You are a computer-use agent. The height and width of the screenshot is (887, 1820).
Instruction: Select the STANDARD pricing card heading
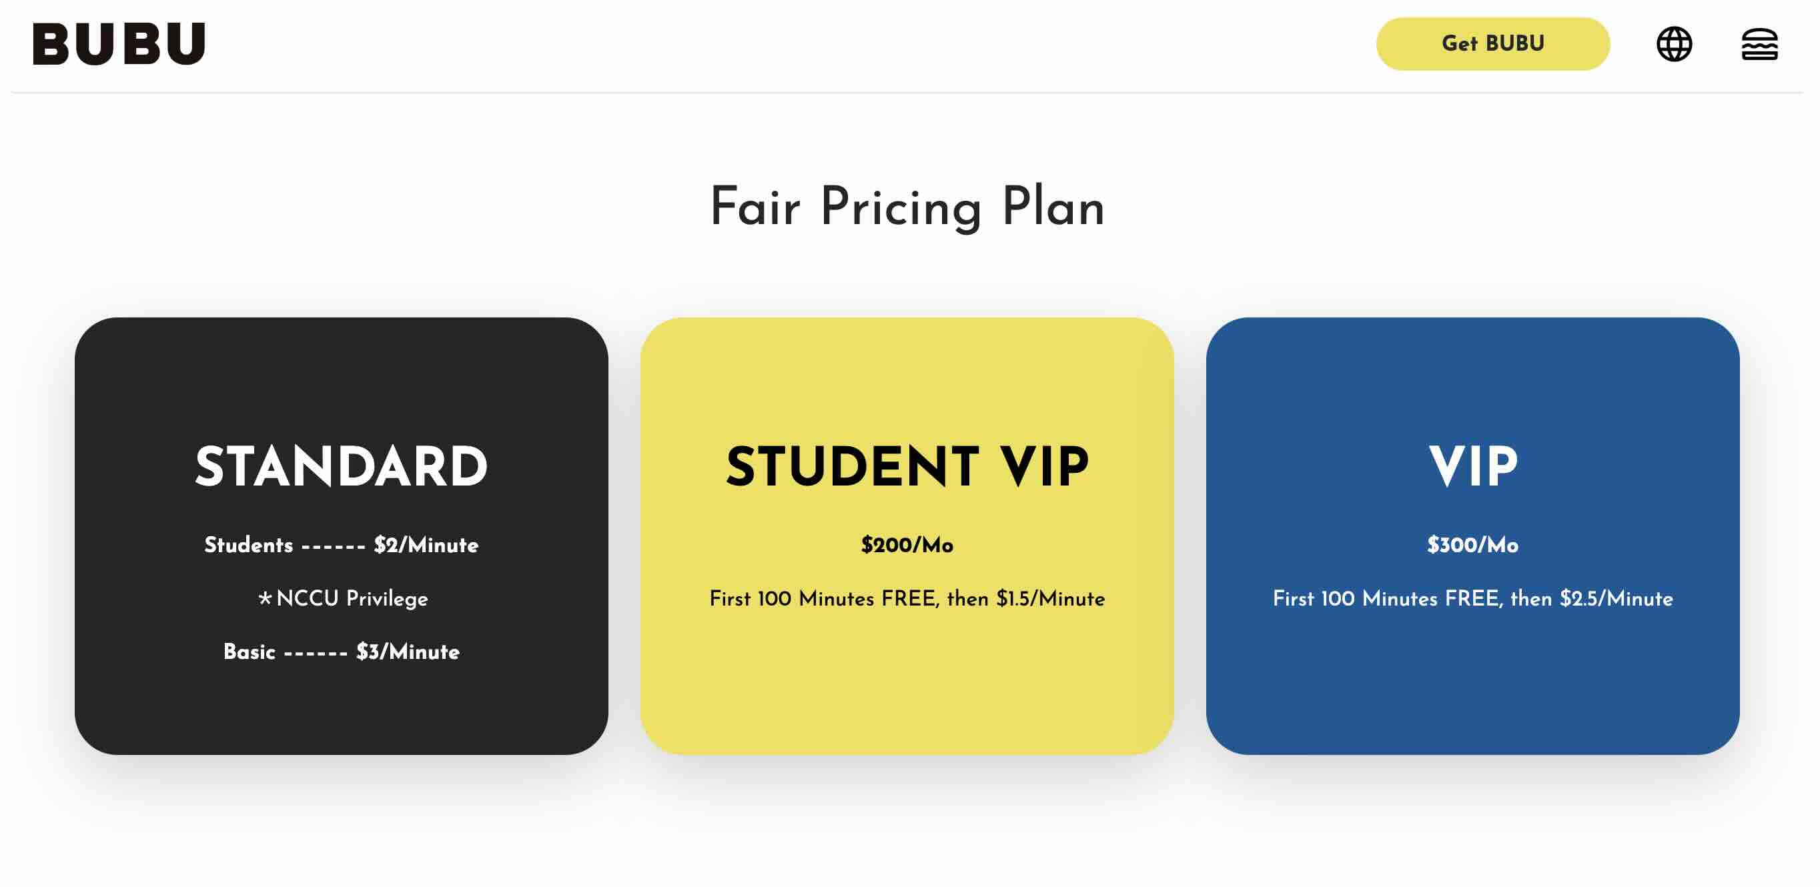(342, 467)
